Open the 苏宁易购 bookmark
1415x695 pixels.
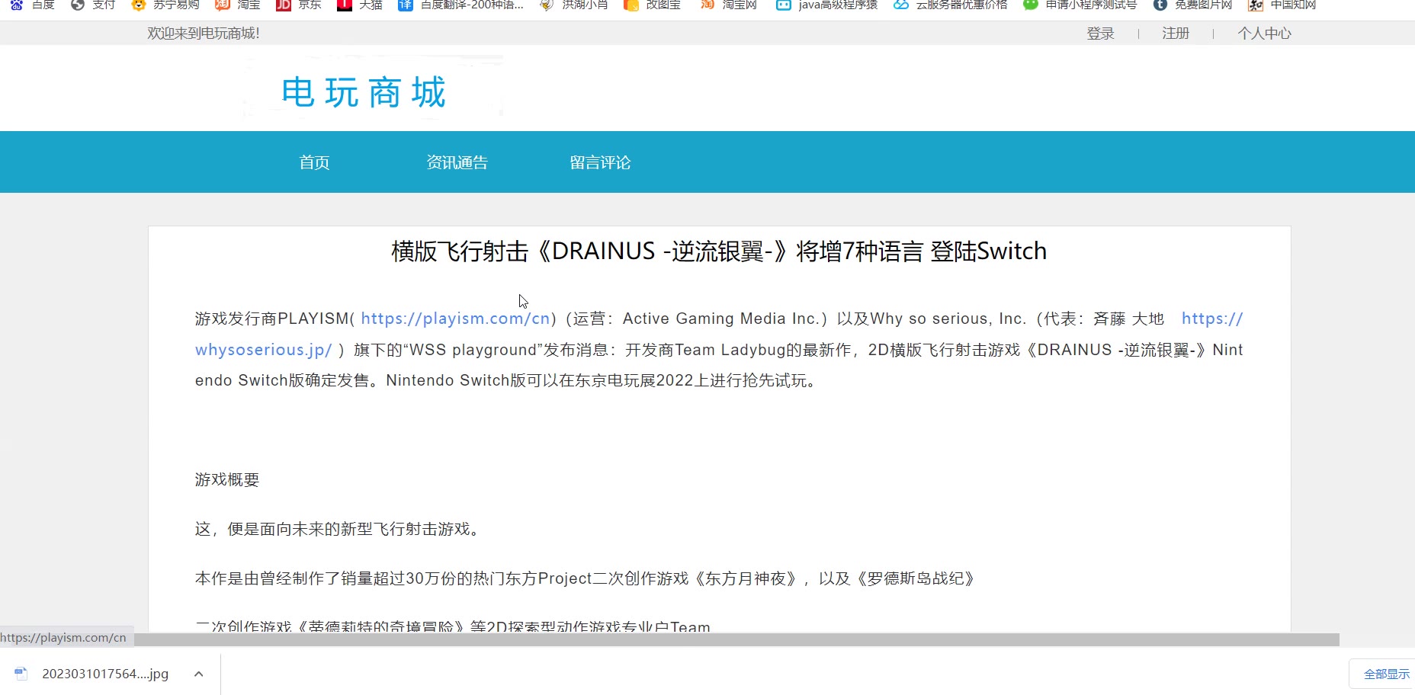coord(165,5)
